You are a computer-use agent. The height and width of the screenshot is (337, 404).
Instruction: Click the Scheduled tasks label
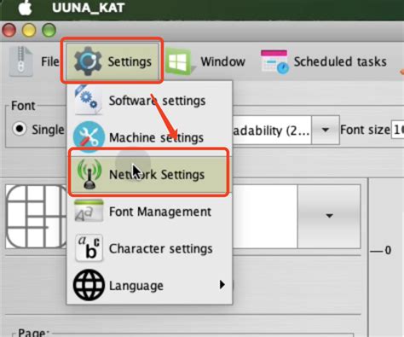coord(340,61)
